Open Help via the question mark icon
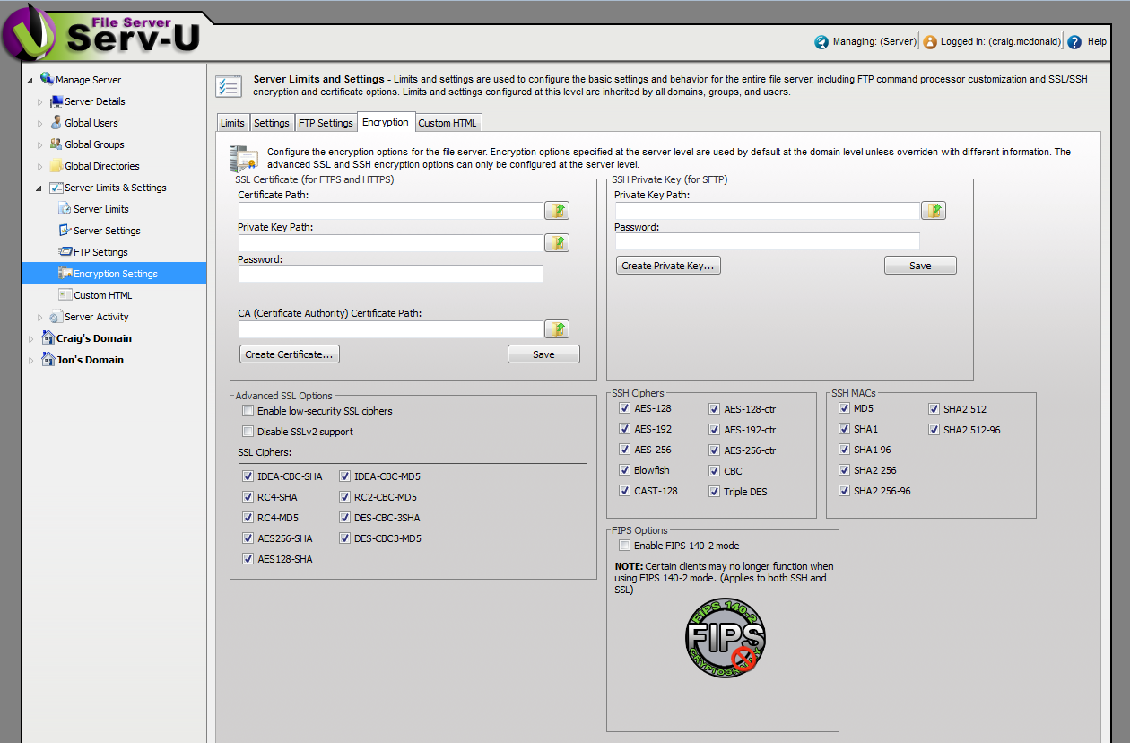 pos(1074,41)
